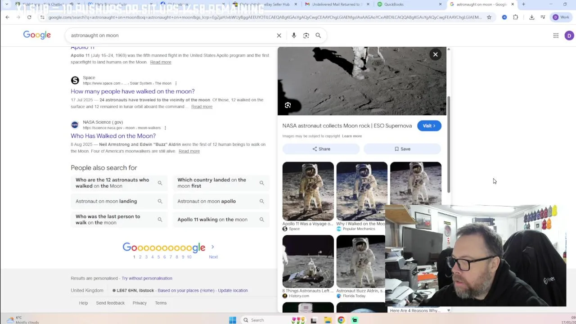
Task: Click the weather widget on taskbar
Action: (22, 320)
